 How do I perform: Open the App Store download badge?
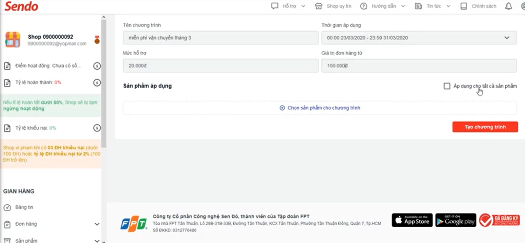412,220
